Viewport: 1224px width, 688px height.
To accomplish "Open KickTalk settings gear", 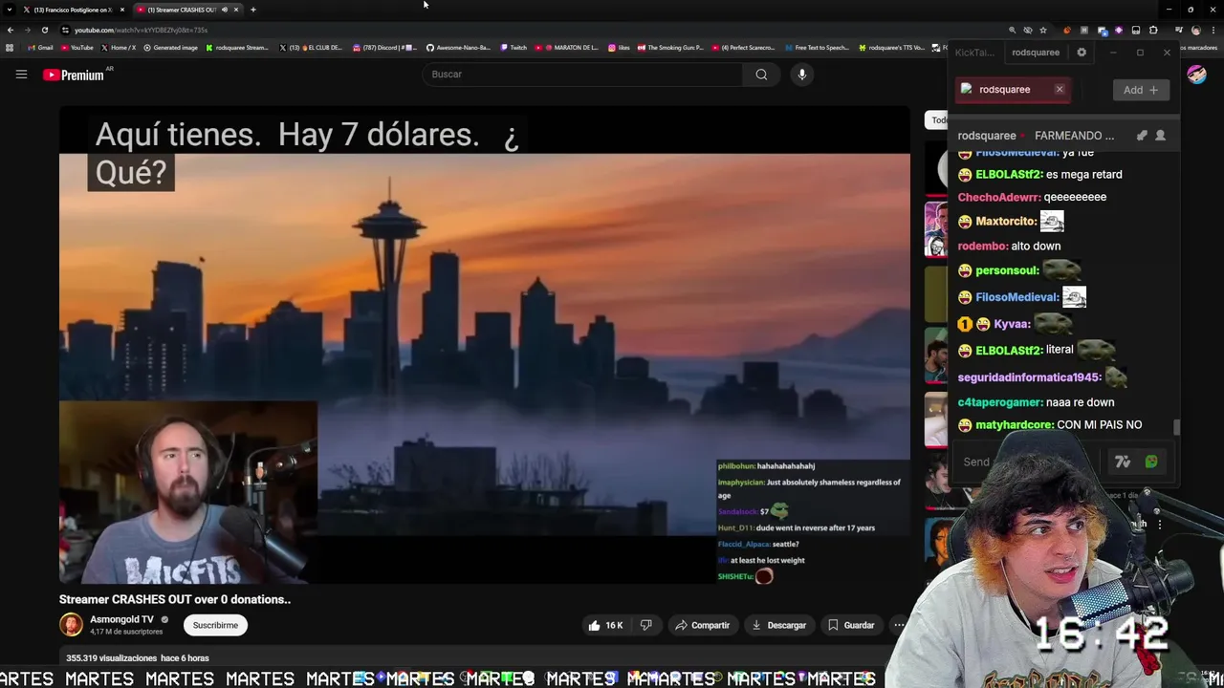I will (x=1082, y=53).
